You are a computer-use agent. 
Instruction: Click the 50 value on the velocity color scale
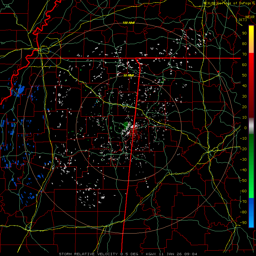tap(244, 75)
